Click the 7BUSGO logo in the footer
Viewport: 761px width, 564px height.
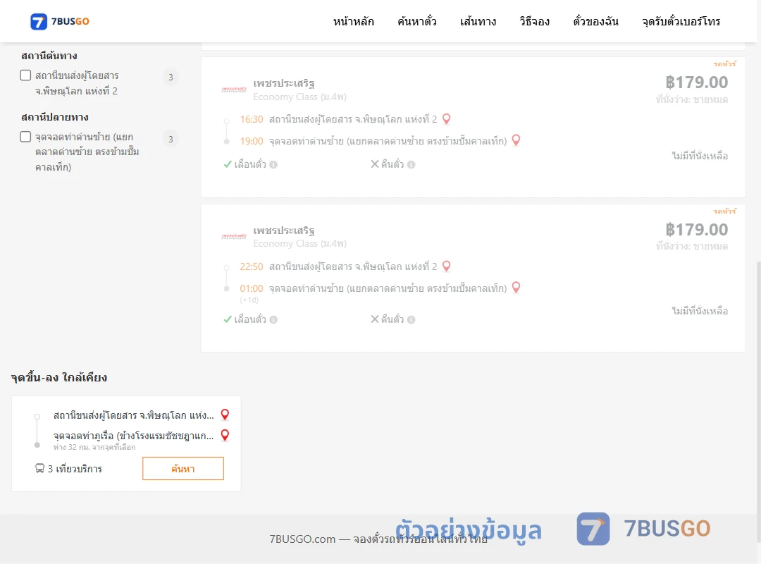click(643, 529)
